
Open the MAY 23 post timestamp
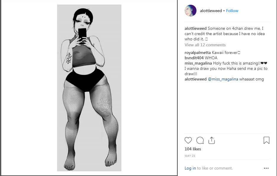[190, 156]
